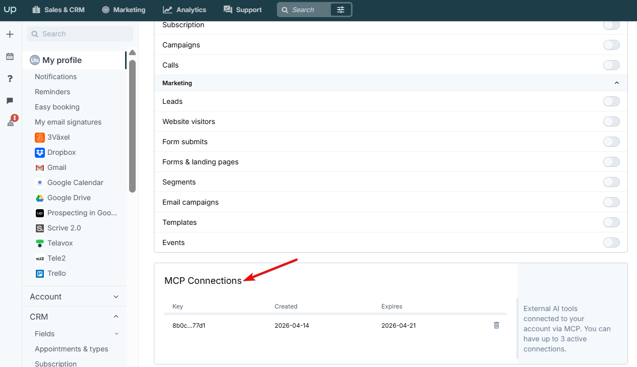The image size is (637, 367).
Task: Click the Created column header
Action: (286, 306)
